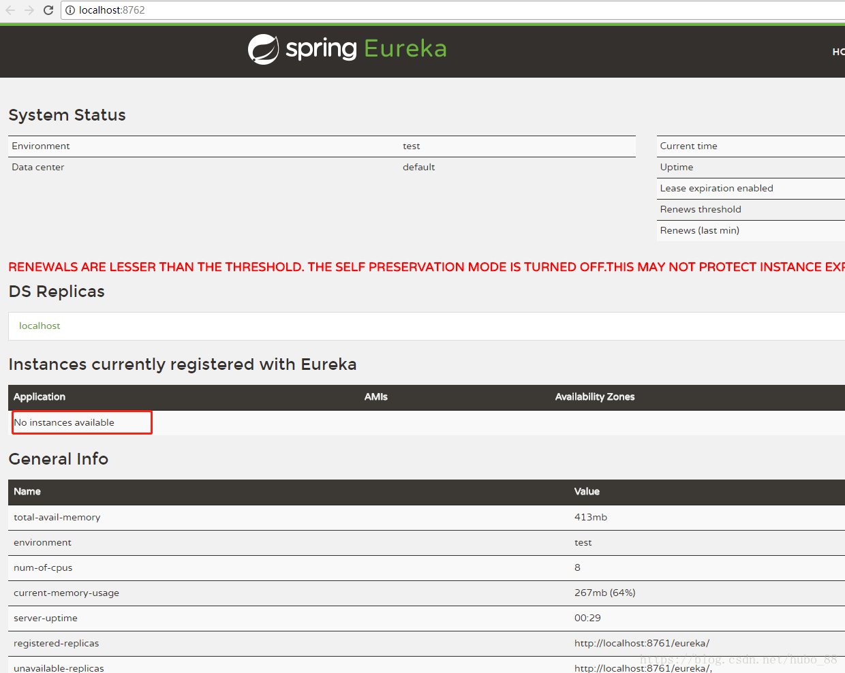Screen dimensions: 845x673
Task: Click the Spring leaf logo
Action: 263,49
